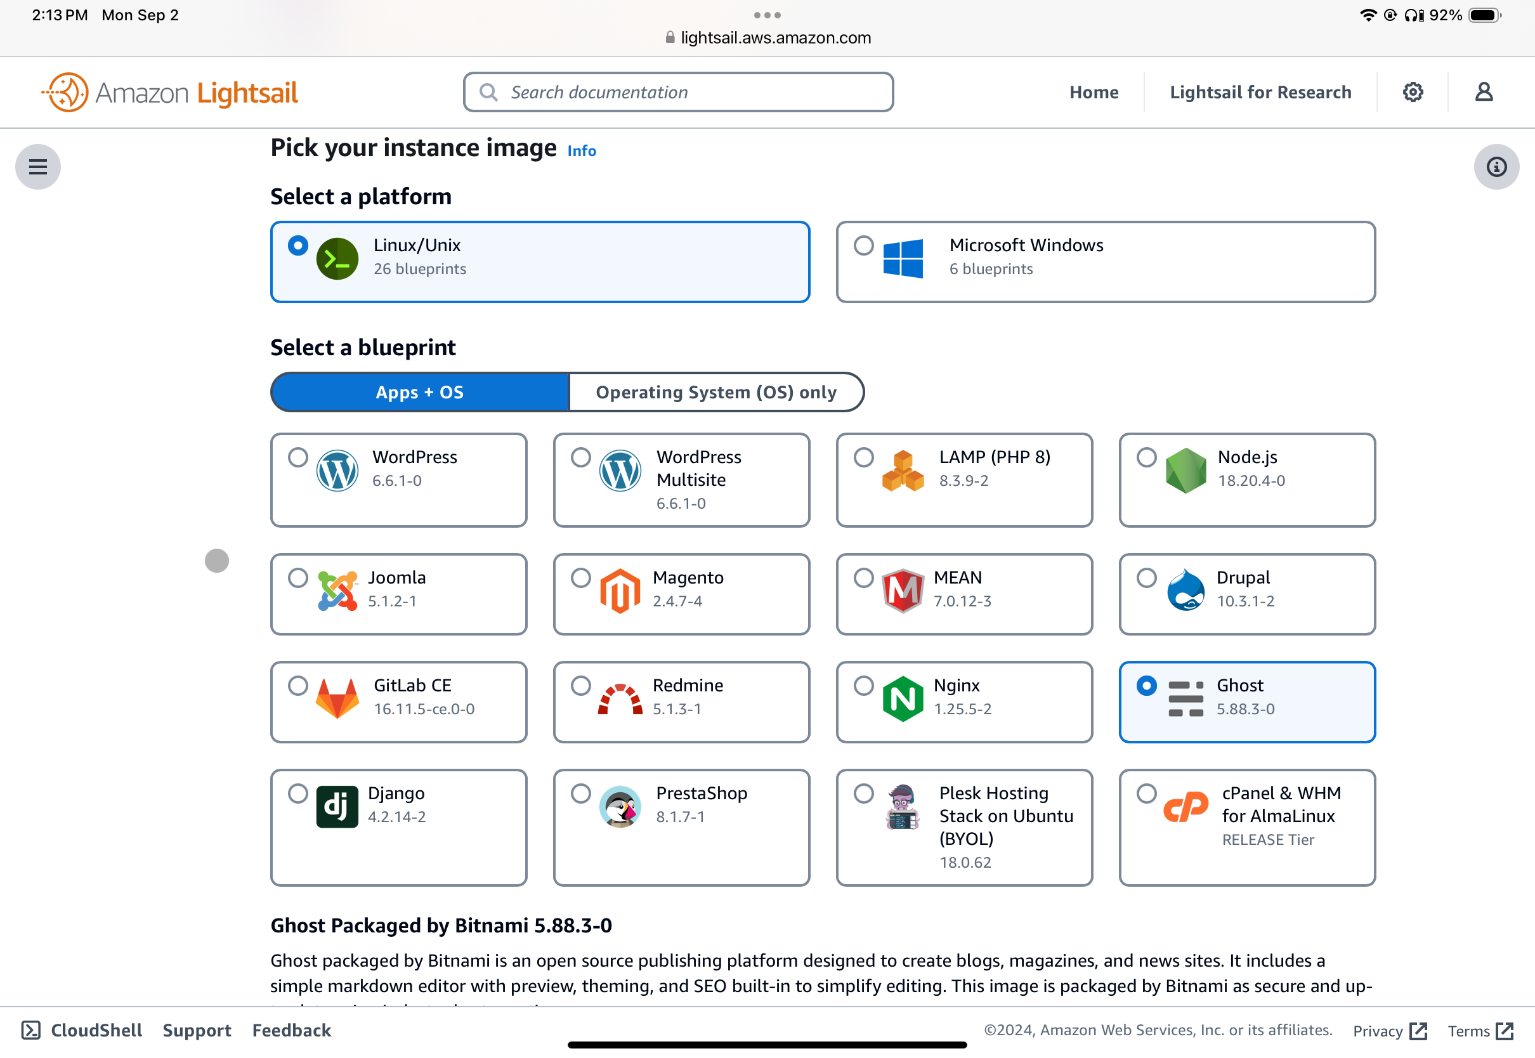Click the Nginx green N icon
1535x1058 pixels.
pos(903,699)
